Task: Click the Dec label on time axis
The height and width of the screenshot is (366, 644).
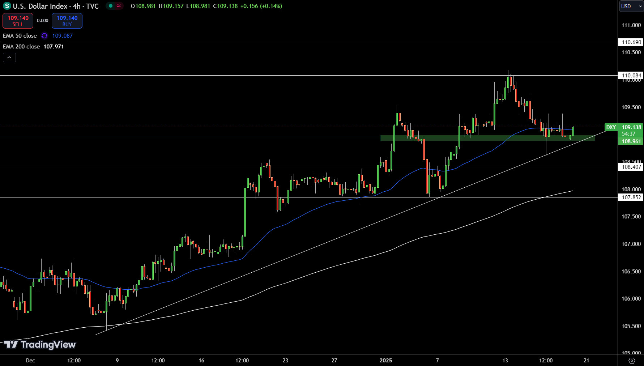Action: tap(30, 361)
